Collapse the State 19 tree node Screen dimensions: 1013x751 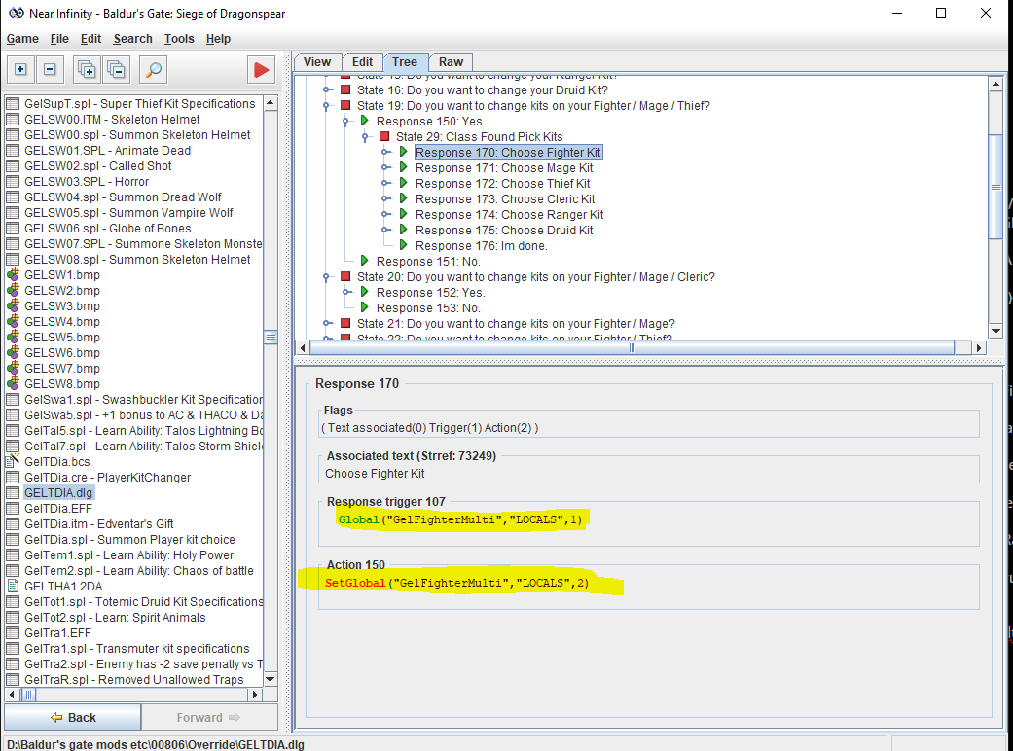[x=328, y=106]
